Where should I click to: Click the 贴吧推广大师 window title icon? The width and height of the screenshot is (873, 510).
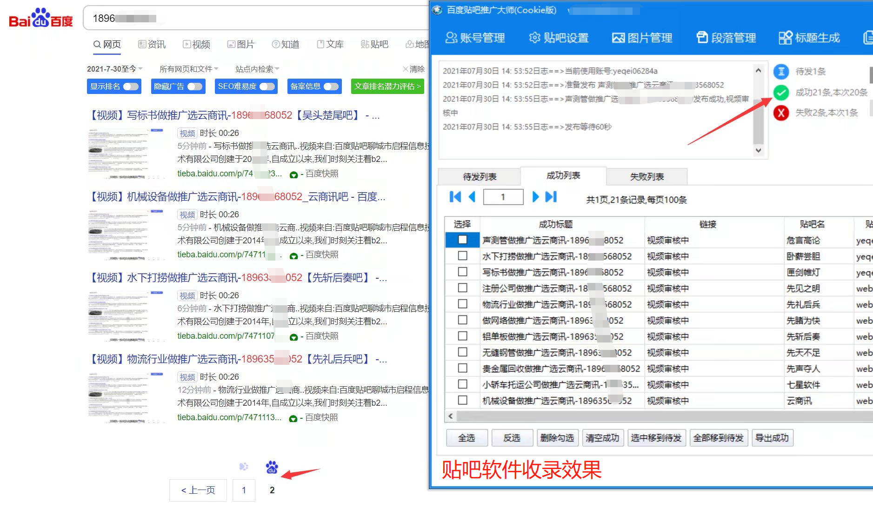[437, 10]
